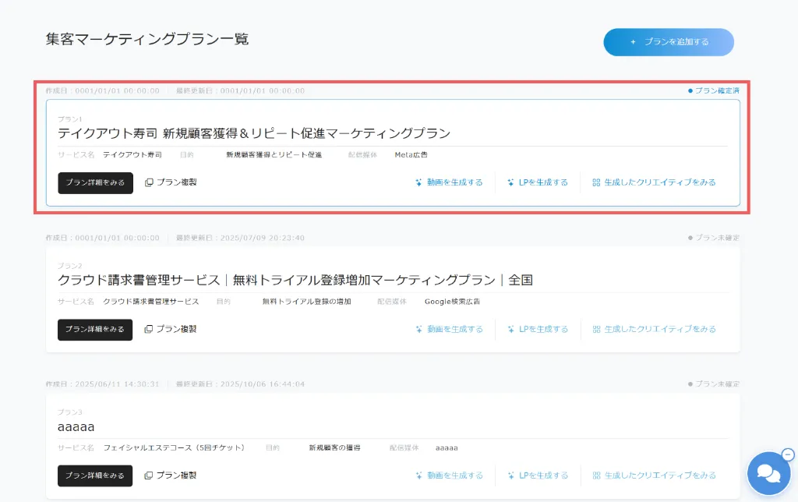Generate video for the aaaaa plan

click(x=449, y=475)
